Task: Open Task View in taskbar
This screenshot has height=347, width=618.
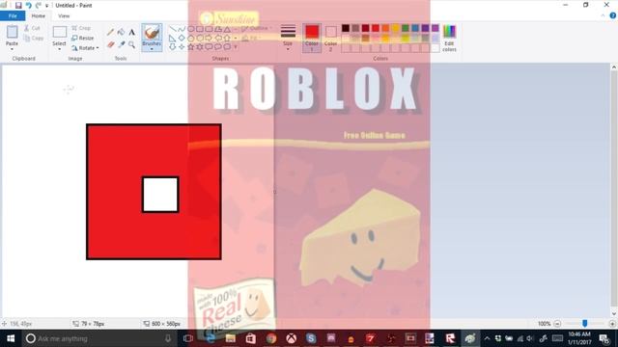Action: (188, 338)
